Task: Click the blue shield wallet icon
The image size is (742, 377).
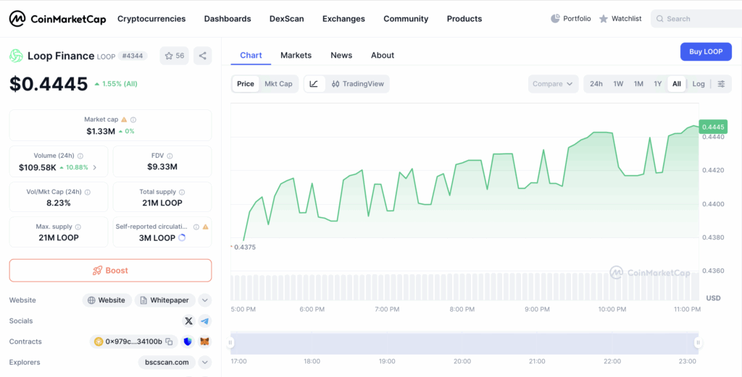Action: (188, 342)
